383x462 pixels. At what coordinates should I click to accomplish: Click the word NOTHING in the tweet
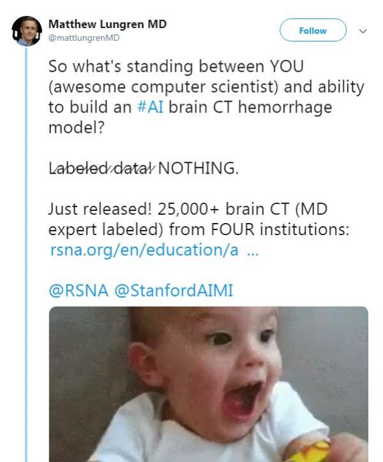pos(198,169)
